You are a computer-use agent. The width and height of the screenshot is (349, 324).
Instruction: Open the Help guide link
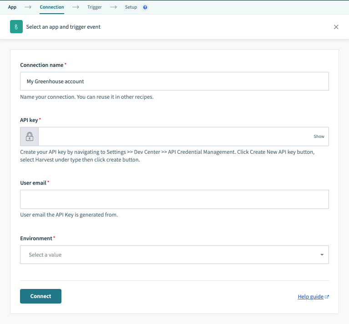[310, 297]
